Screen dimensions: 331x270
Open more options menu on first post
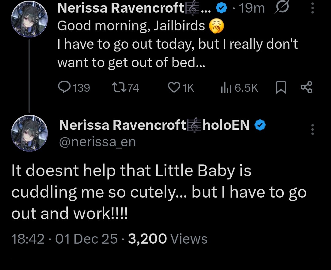click(312, 8)
